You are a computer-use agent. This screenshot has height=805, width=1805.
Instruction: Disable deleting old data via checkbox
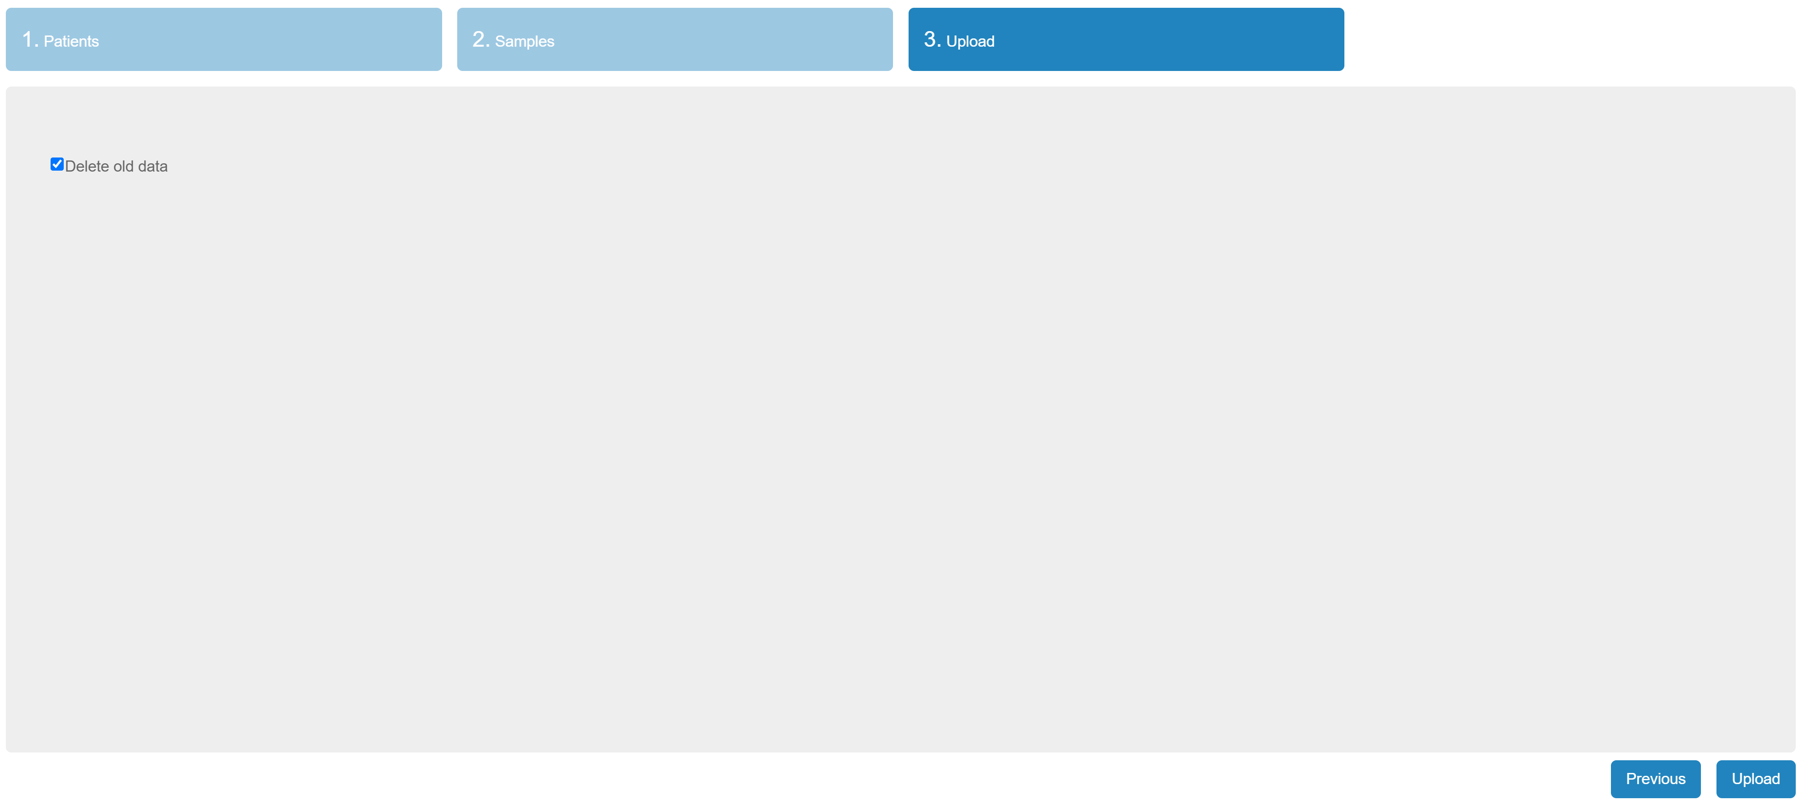pyautogui.click(x=57, y=164)
